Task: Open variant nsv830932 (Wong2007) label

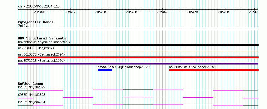Action: coord(36,48)
